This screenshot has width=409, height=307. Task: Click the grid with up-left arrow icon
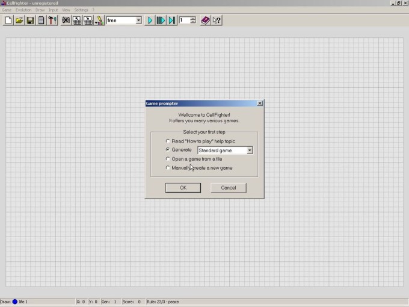coord(77,20)
